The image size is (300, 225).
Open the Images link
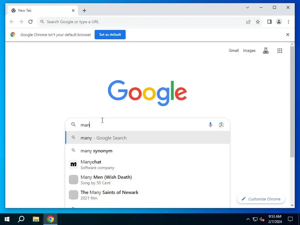[x=249, y=50]
